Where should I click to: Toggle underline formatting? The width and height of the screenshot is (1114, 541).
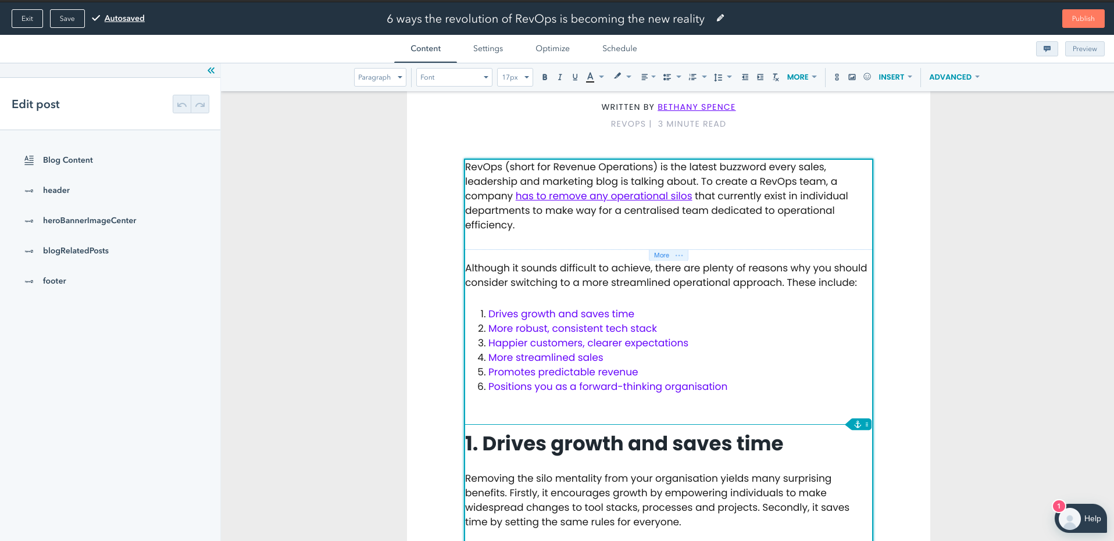(x=575, y=77)
